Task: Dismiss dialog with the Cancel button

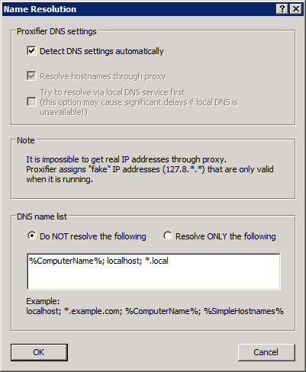Action: tap(266, 352)
